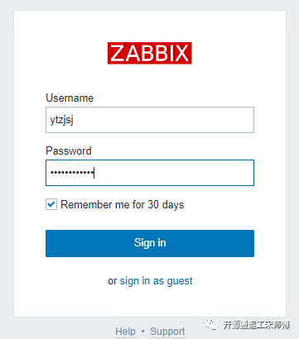The height and width of the screenshot is (339, 299).
Task: Focus the Username input field
Action: pos(150,120)
